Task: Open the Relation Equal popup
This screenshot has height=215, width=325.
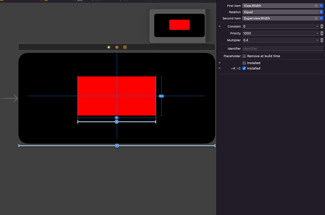Action: [283, 12]
